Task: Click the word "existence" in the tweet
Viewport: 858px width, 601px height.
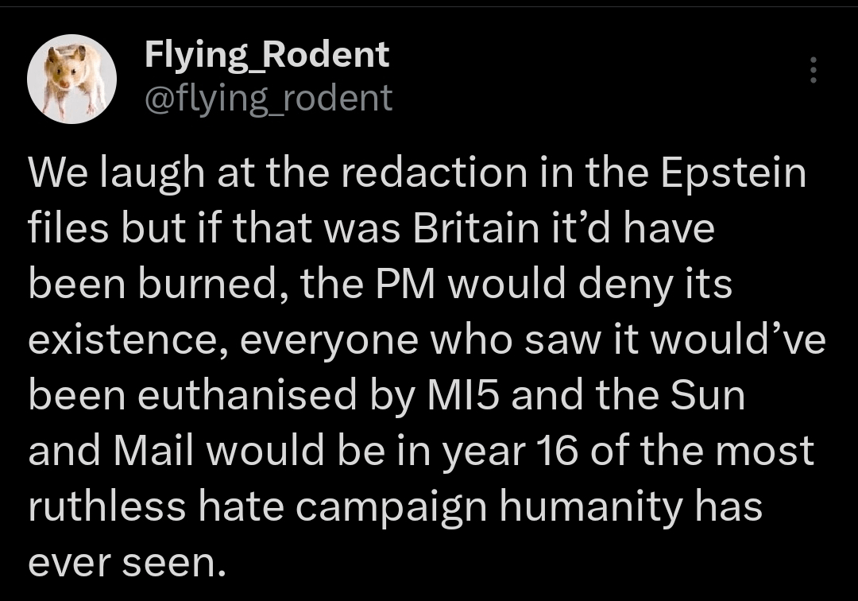Action: pyautogui.click(x=126, y=339)
